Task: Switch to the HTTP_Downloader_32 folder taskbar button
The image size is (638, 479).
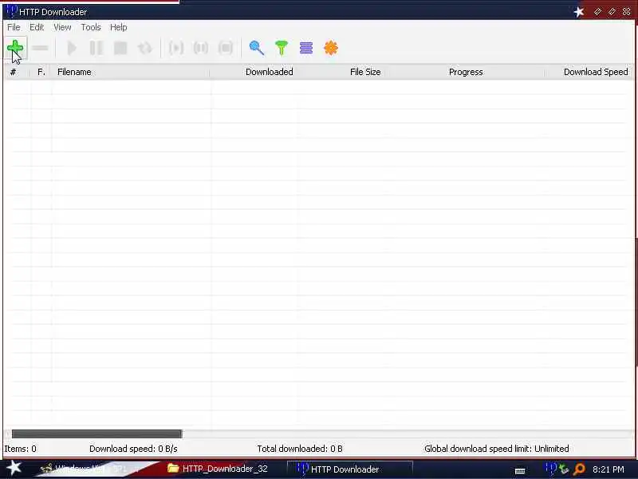Action: tap(218, 469)
